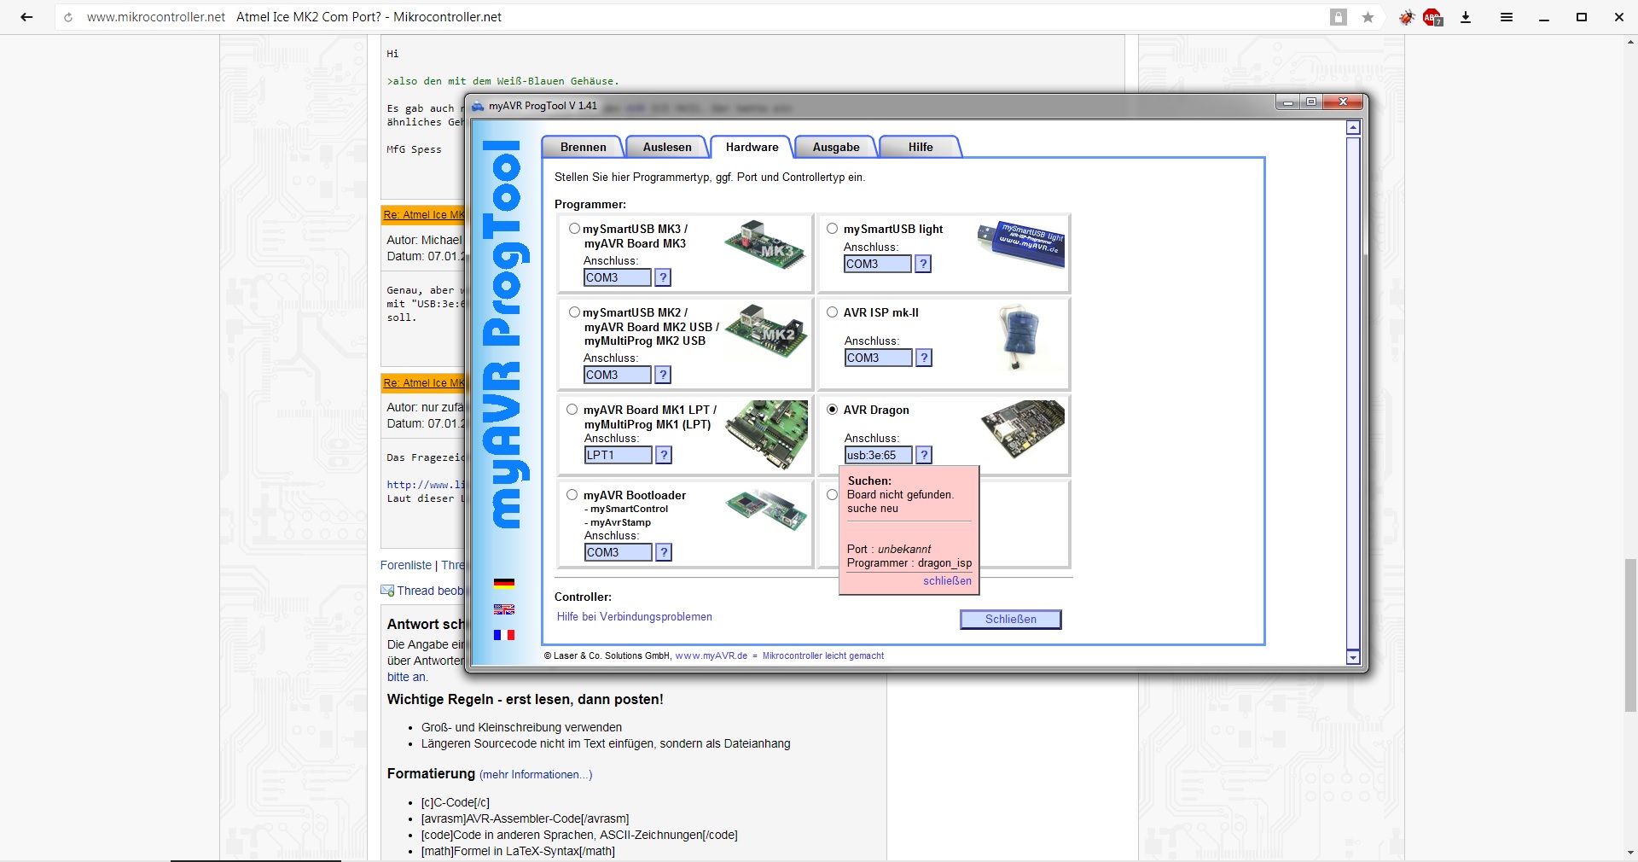The height and width of the screenshot is (862, 1638).
Task: Click help icon next to LPT1 port
Action: click(664, 455)
